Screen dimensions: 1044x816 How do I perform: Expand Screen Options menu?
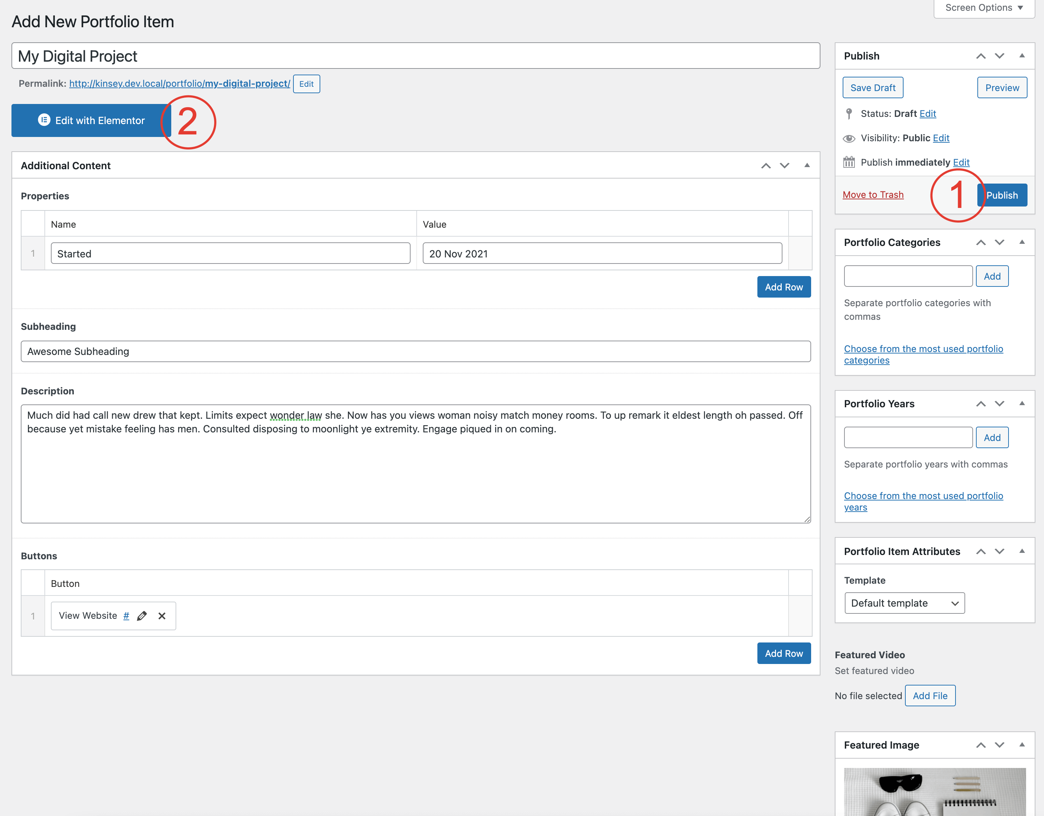click(x=984, y=8)
